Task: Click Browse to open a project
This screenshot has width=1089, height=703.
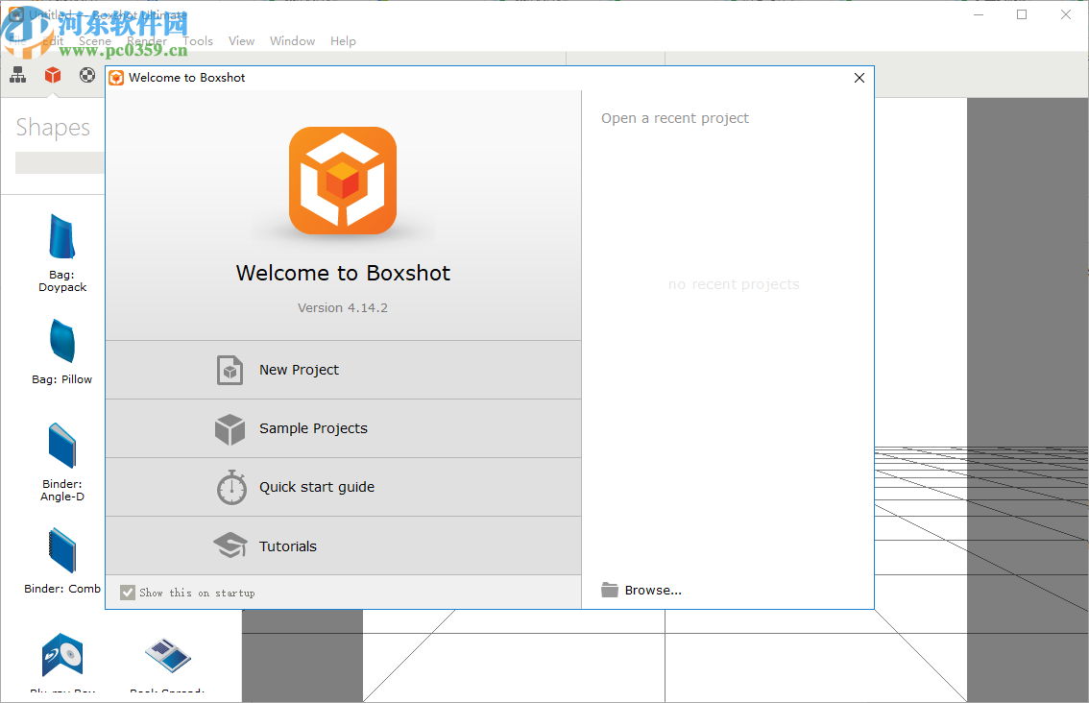Action: pyautogui.click(x=641, y=591)
